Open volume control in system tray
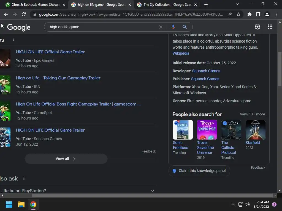Screen dimensions: 282x211 click(x=247, y=204)
